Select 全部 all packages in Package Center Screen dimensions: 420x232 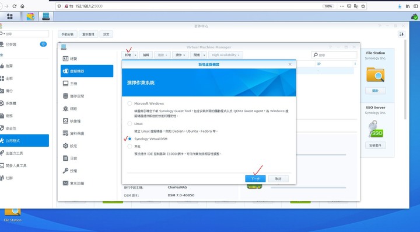(x=24, y=78)
